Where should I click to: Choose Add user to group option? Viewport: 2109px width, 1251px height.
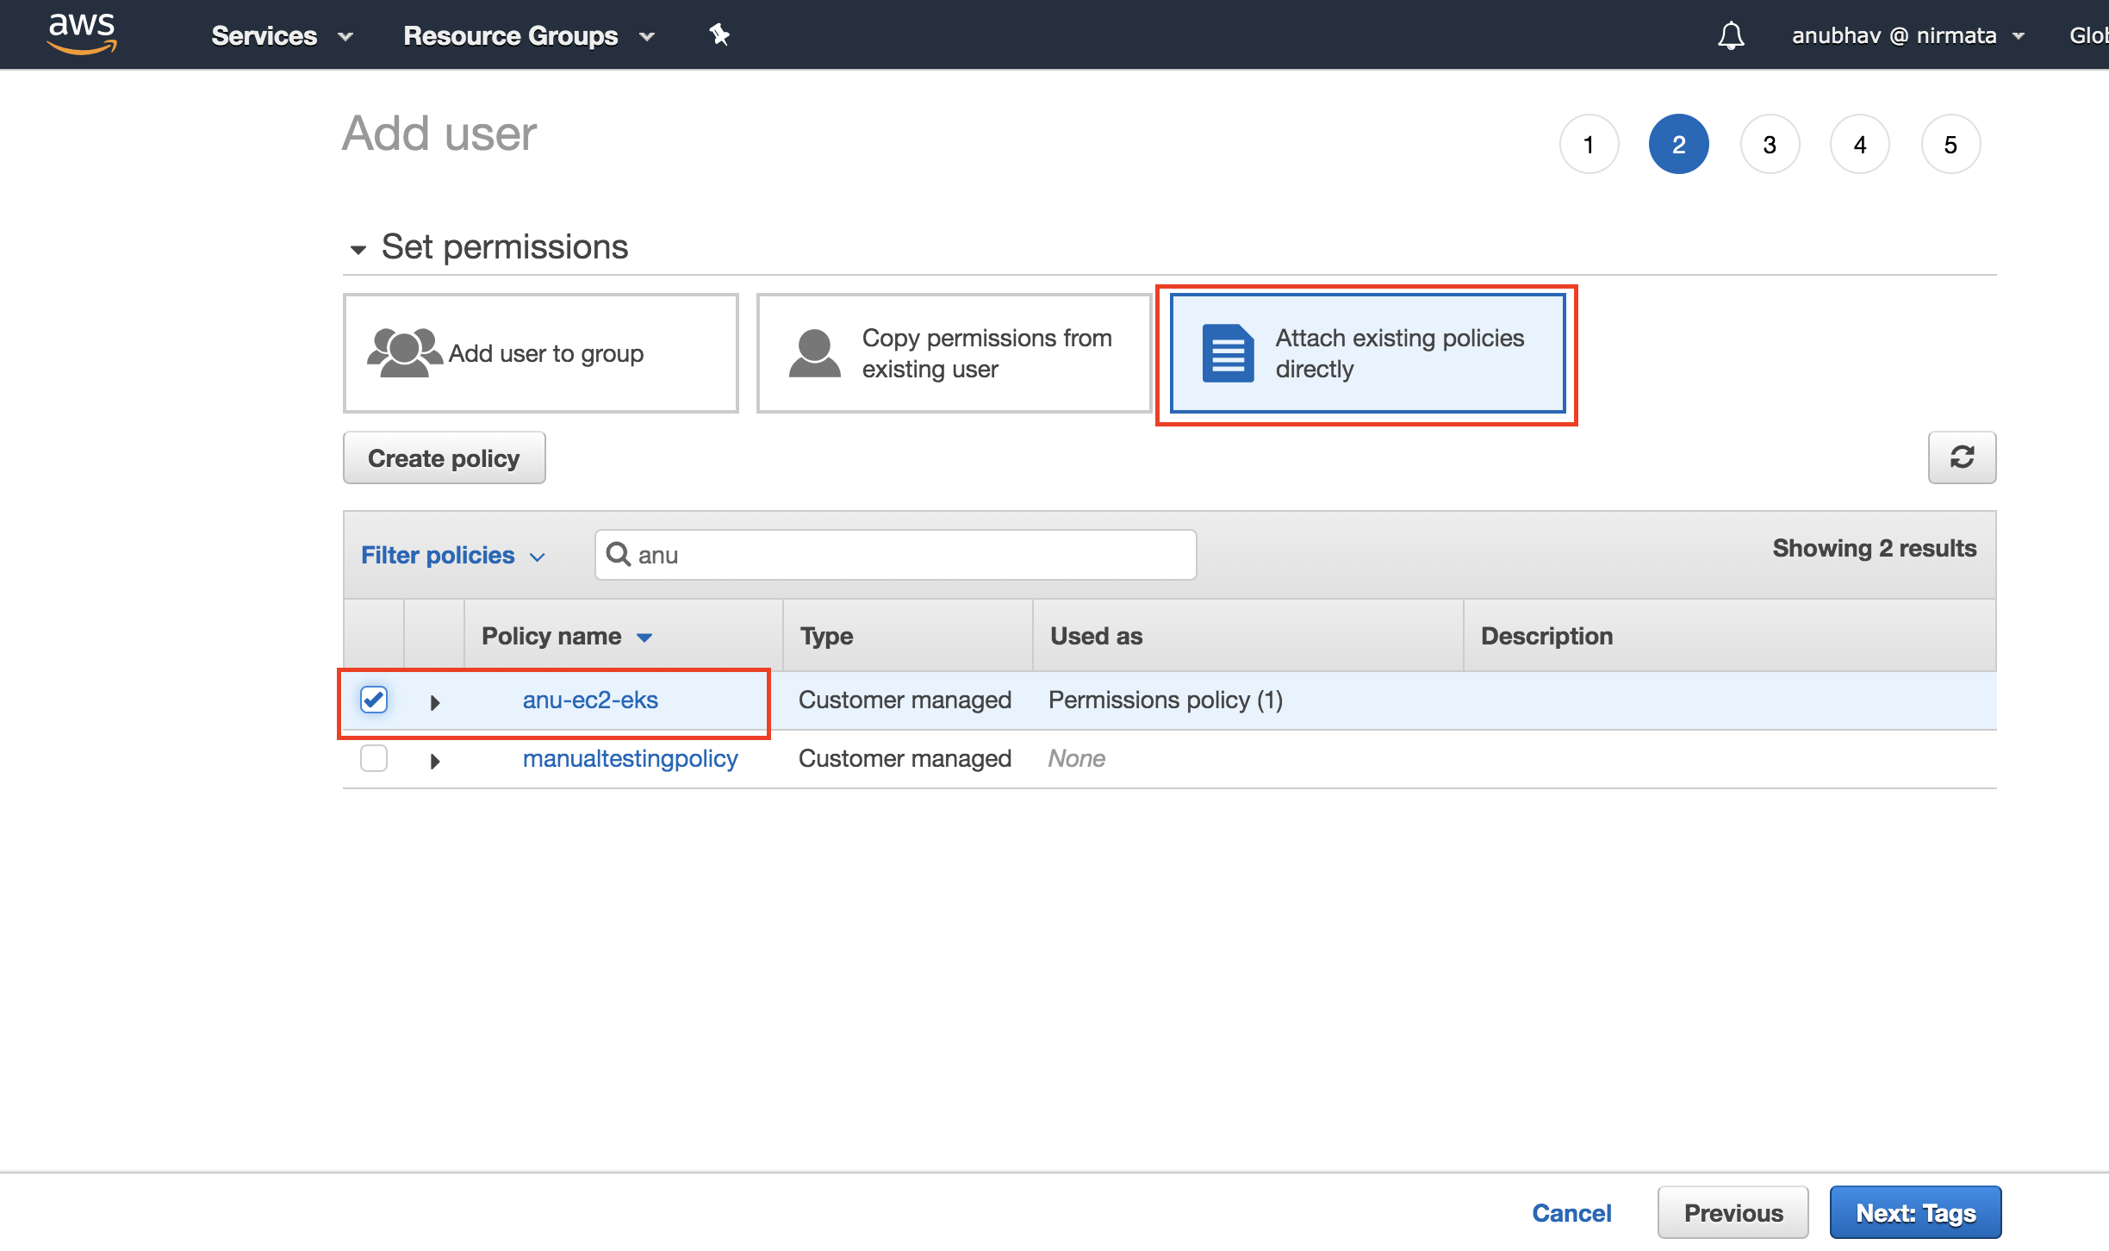541,353
